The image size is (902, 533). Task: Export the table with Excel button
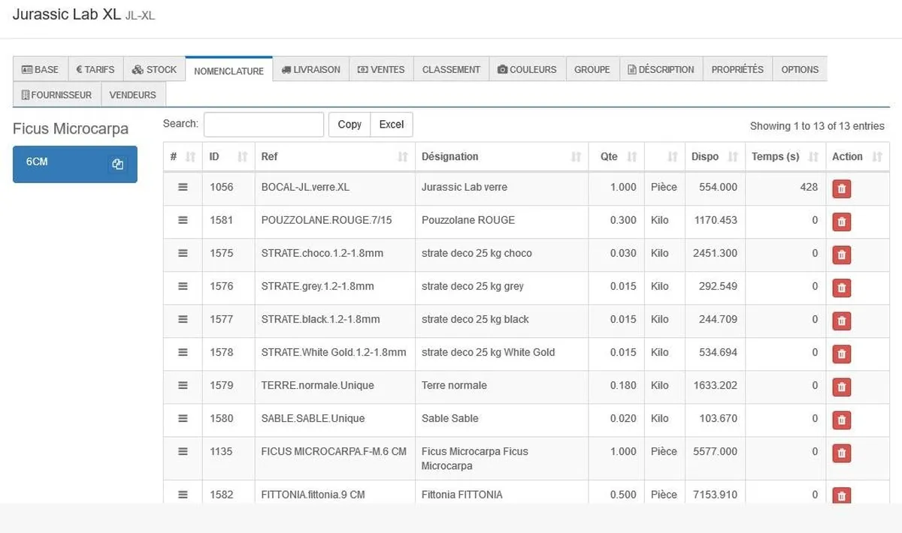pyautogui.click(x=391, y=125)
